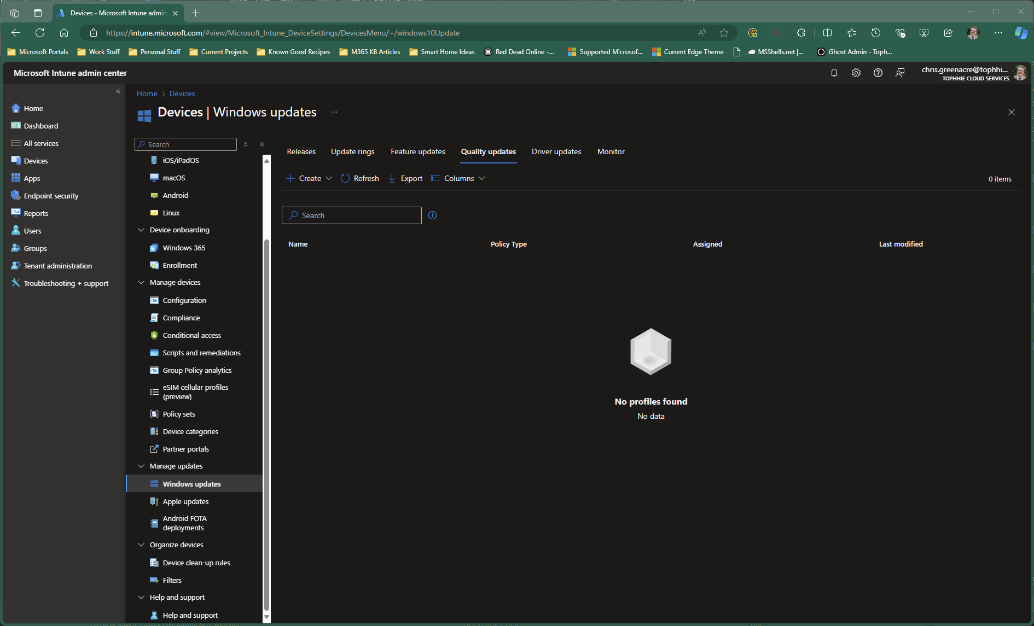The width and height of the screenshot is (1034, 626).
Task: Collapse the Manage devices section
Action: click(141, 282)
